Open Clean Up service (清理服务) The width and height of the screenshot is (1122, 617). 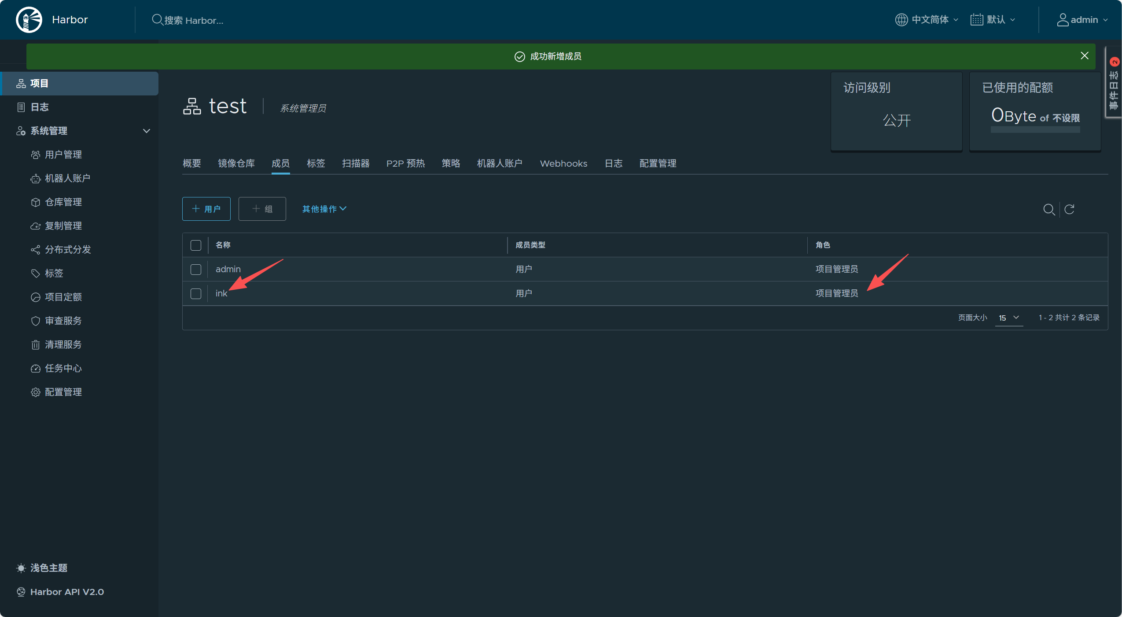point(63,344)
